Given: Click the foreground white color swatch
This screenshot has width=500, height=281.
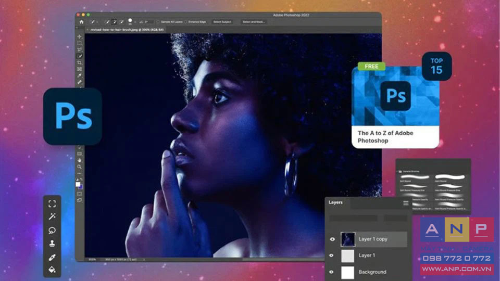Looking at the screenshot, I should [x=78, y=184].
